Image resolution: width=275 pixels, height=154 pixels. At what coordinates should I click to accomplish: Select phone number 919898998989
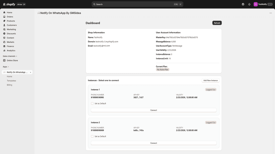click(97, 130)
